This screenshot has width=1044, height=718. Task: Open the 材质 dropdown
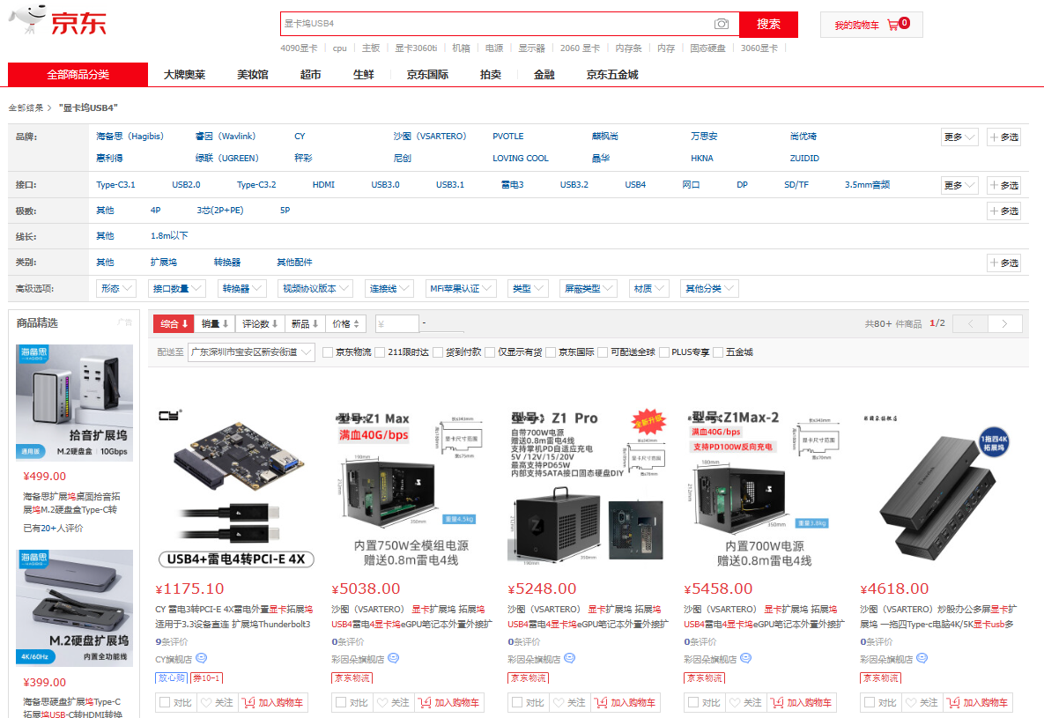pos(649,288)
